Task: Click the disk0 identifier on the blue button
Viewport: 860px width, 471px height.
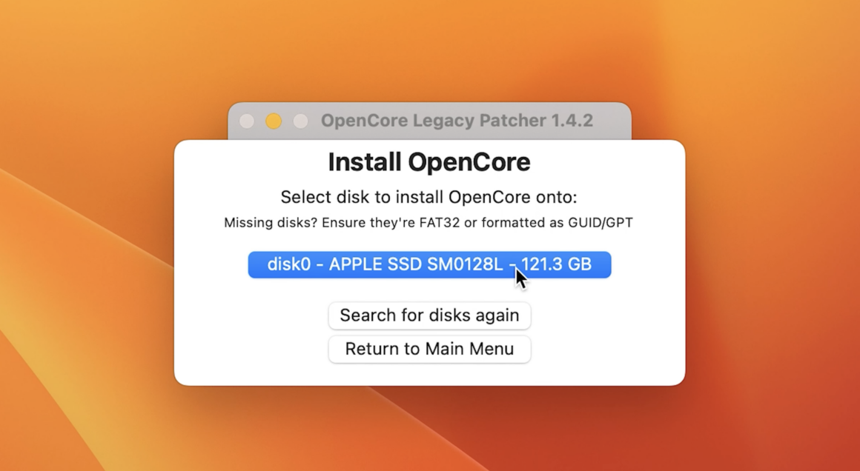Action: click(x=289, y=264)
